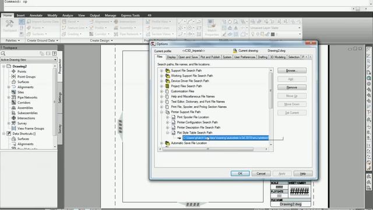The height and width of the screenshot is (210, 373).
Task: Switch to the Display tab
Action: coord(171,57)
